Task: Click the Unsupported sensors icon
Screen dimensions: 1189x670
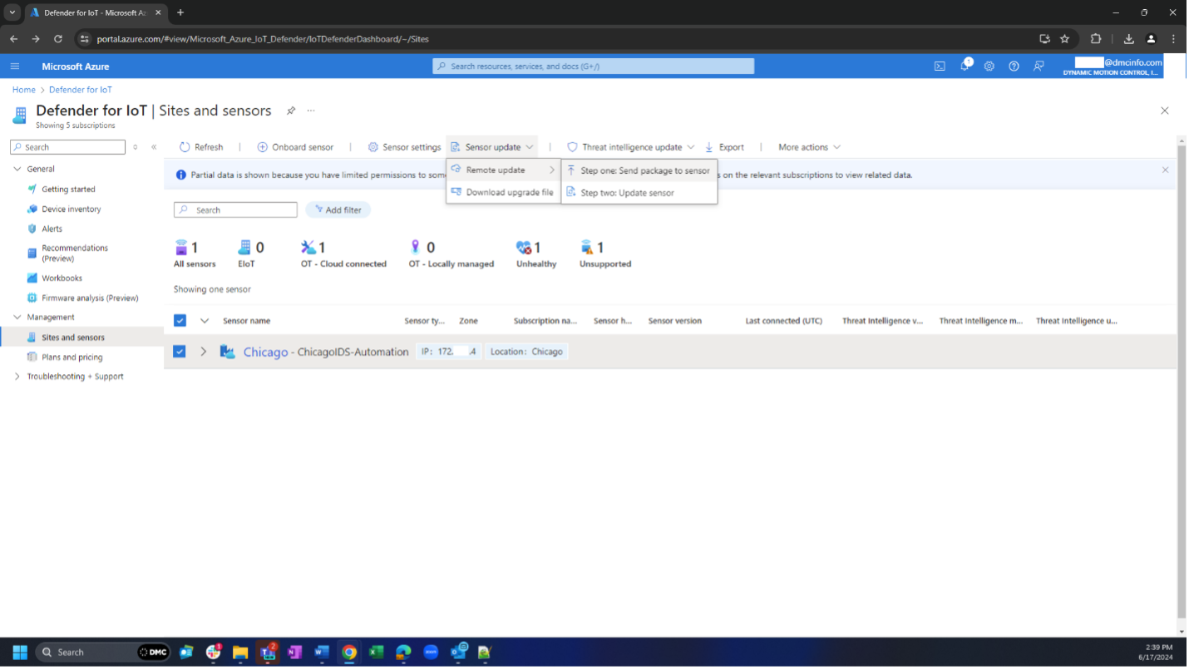Action: pos(587,247)
